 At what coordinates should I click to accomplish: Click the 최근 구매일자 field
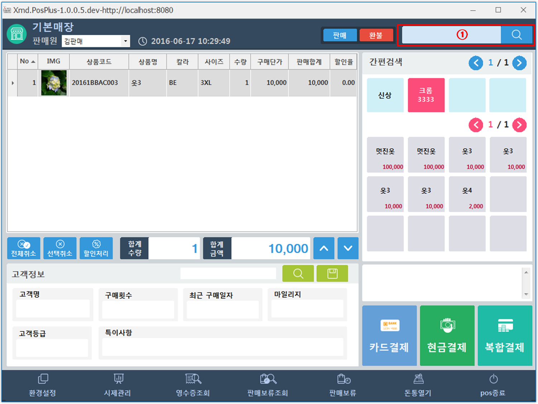coord(223,309)
